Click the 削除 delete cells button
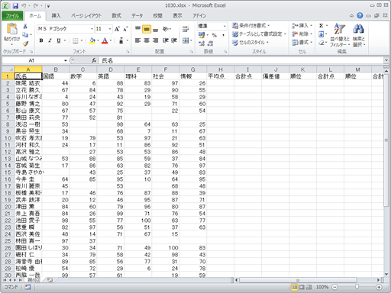391x293 pixels. pyautogui.click(x=302, y=34)
